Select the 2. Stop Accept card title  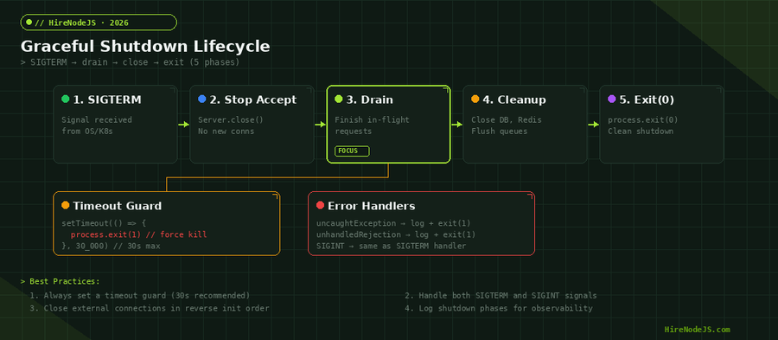(253, 99)
